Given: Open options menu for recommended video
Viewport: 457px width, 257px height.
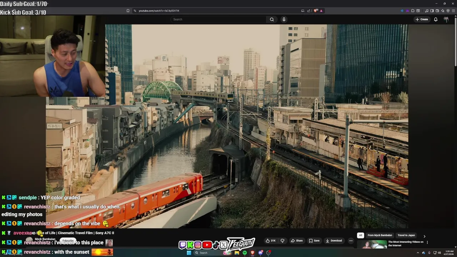Looking at the screenshot, I should click(x=427, y=242).
